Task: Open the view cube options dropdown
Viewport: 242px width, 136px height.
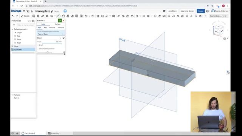Action: [225, 39]
